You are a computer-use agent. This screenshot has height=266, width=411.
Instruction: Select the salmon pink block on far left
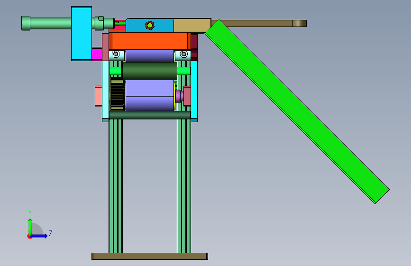pyautogui.click(x=98, y=96)
